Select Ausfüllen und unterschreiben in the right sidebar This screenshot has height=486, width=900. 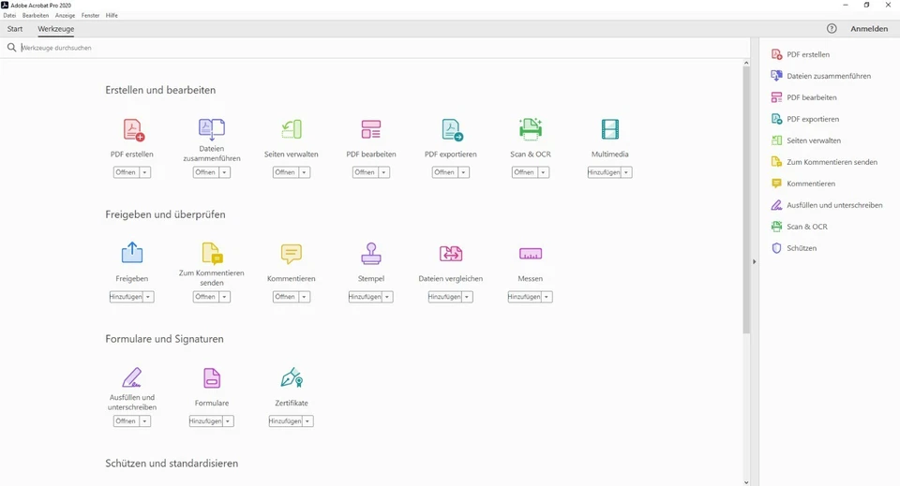(827, 205)
